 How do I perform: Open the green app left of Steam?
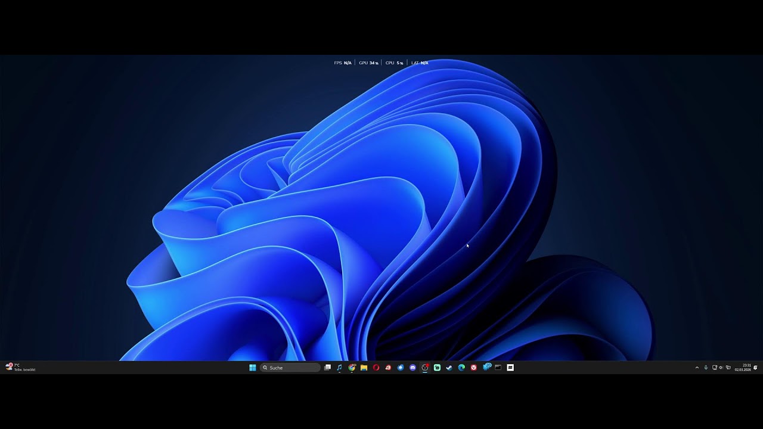click(437, 368)
